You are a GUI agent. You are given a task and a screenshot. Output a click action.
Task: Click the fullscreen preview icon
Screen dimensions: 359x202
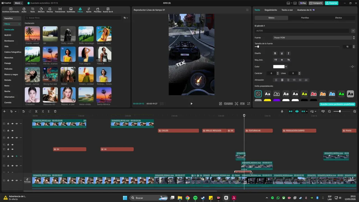248,104
